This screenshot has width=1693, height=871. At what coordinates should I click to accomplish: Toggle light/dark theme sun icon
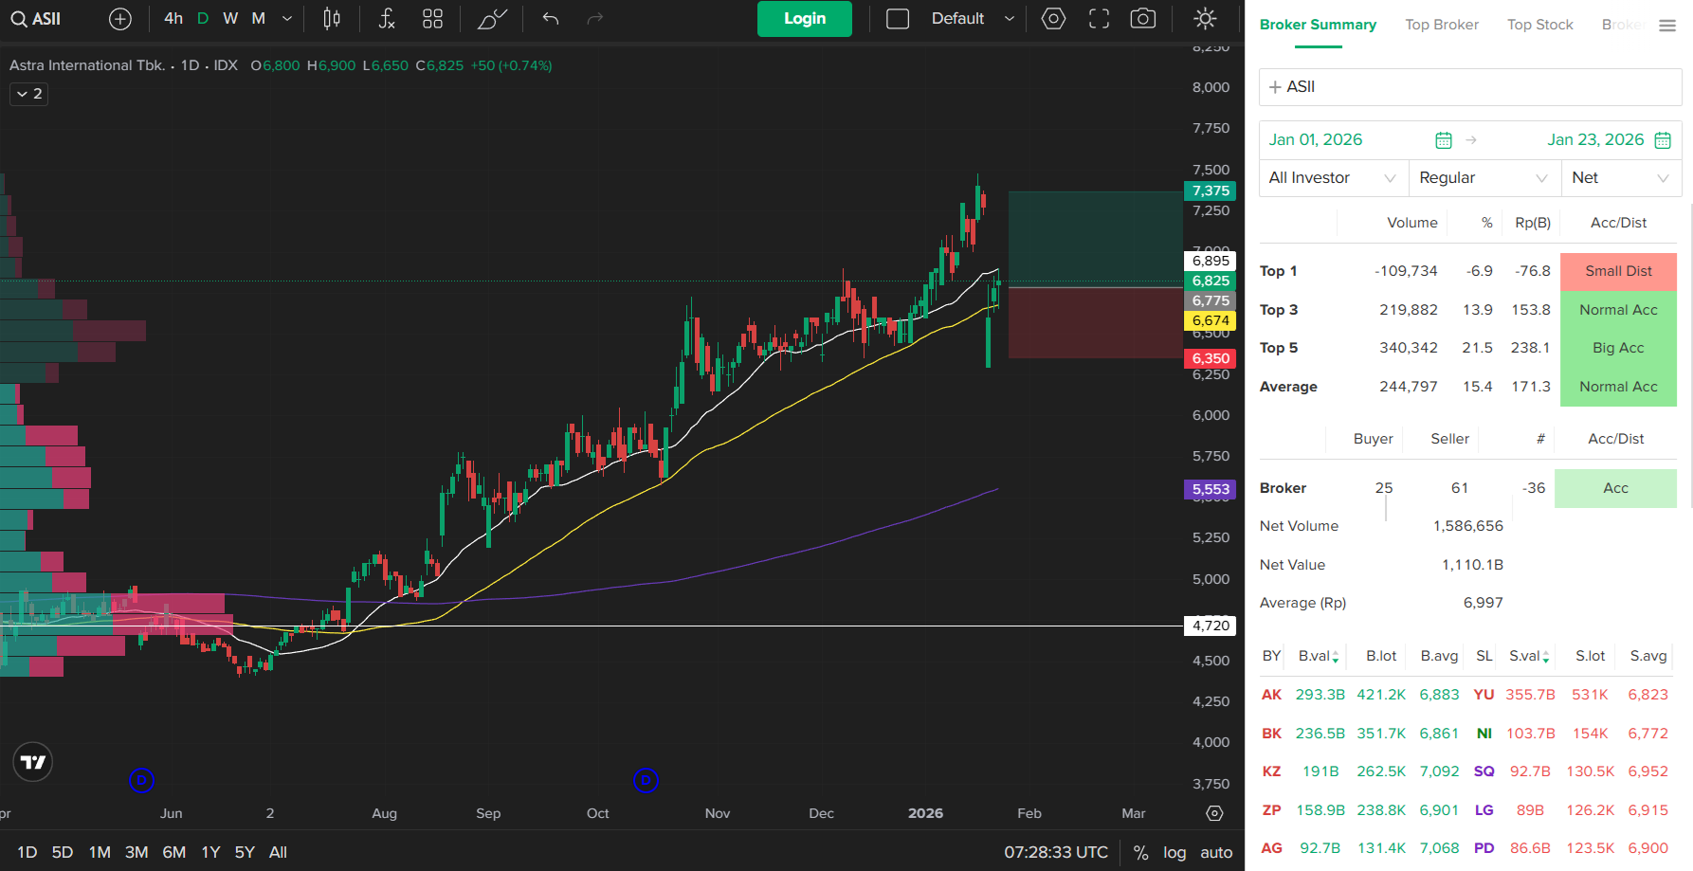[1205, 19]
